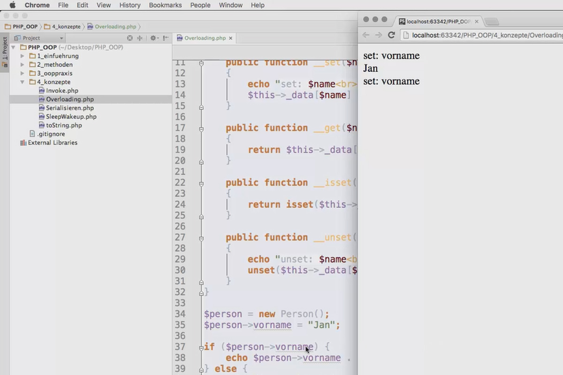Click "Jan" text in browser page
The height and width of the screenshot is (375, 563).
[x=371, y=68]
